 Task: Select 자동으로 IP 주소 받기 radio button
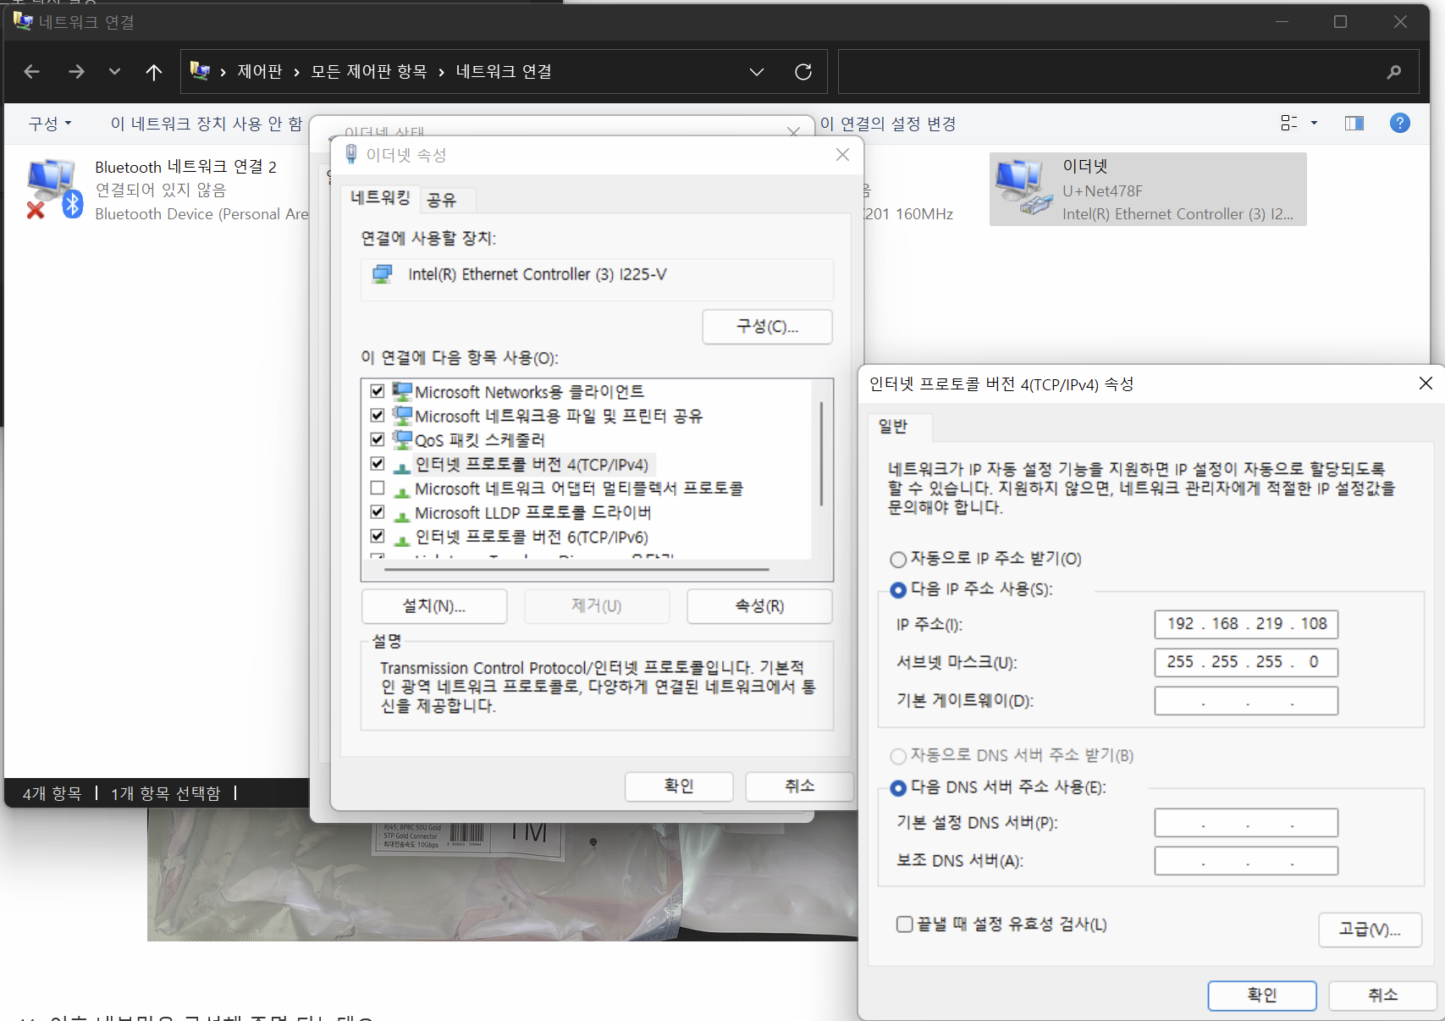point(898,560)
